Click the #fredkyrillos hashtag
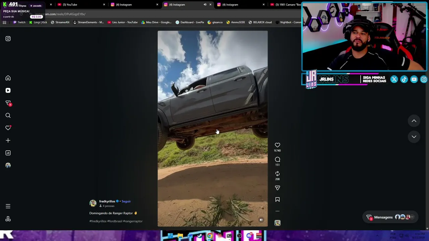 [98, 221]
